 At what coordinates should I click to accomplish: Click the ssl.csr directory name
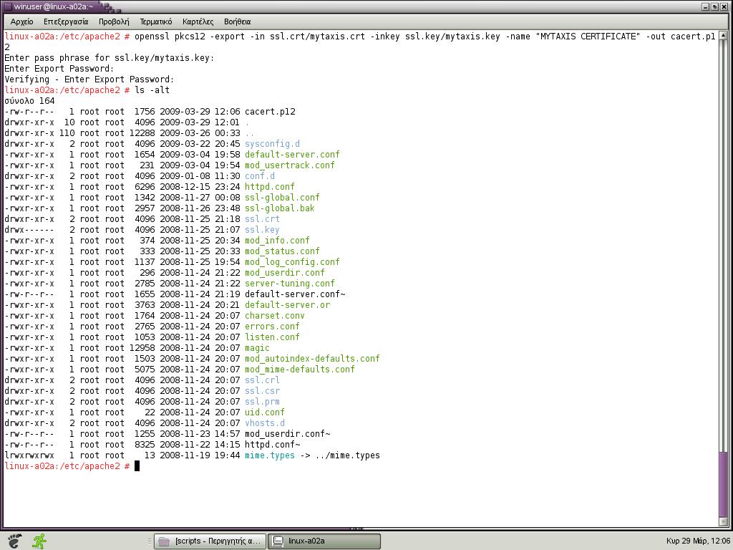(262, 391)
